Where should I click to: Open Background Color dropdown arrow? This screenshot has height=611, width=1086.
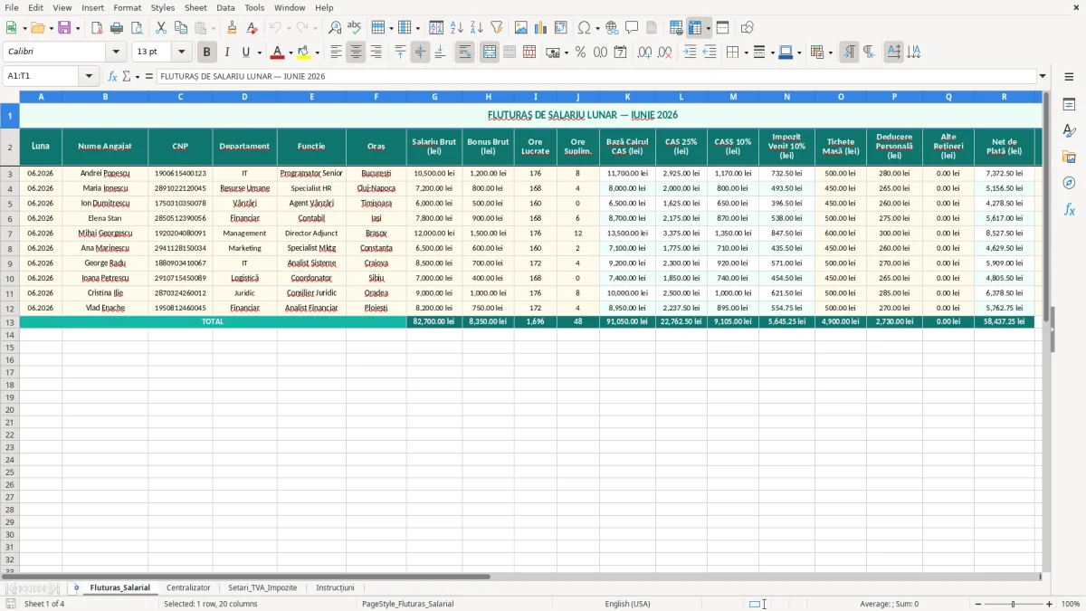click(318, 53)
